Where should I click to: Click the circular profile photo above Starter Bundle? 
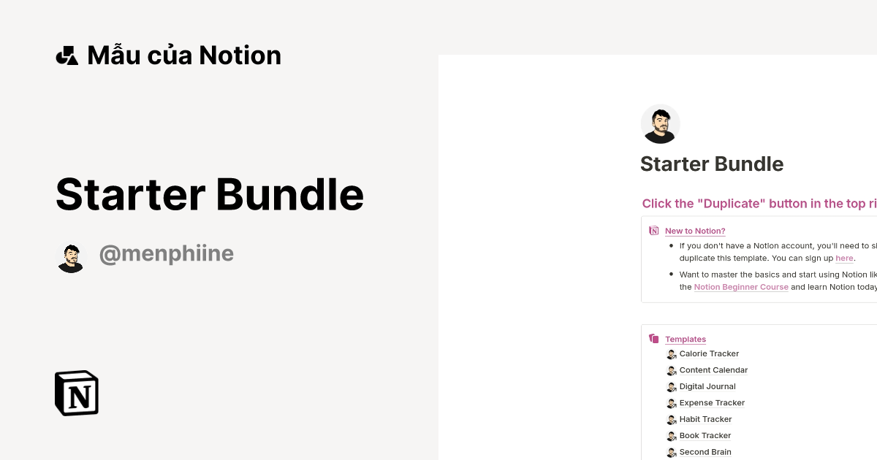pyautogui.click(x=660, y=123)
